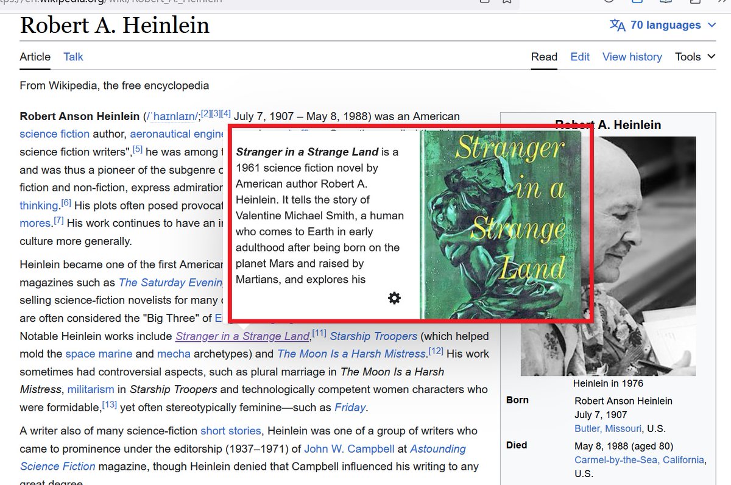
Task: Open The Moon Is a Harsh Mistress link
Action: coord(351,353)
